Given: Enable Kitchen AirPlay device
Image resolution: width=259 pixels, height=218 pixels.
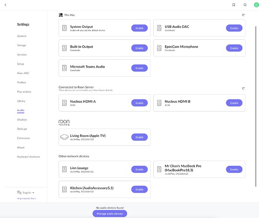Looking at the screenshot, I should [x=139, y=189].
